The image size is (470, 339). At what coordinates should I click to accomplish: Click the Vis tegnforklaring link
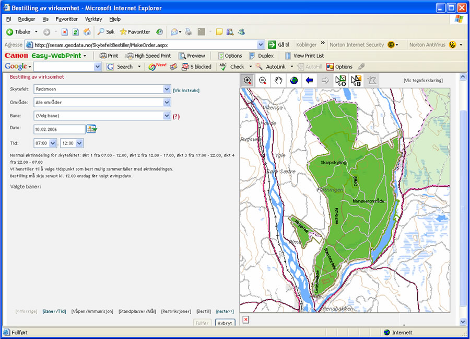pos(423,81)
